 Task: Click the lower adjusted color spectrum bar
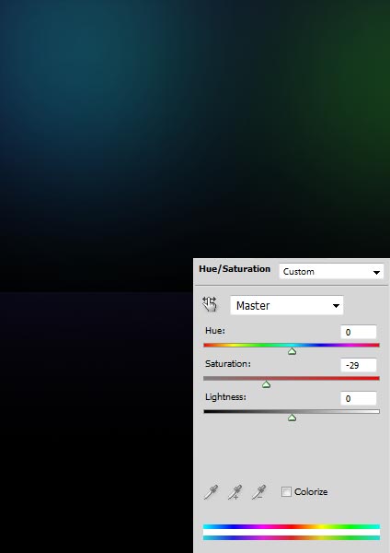click(292, 538)
